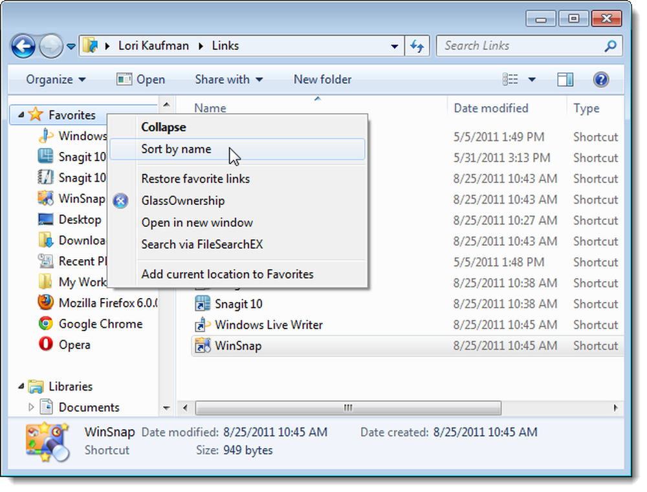
Task: Open Help with the question mark icon
Action: point(601,79)
